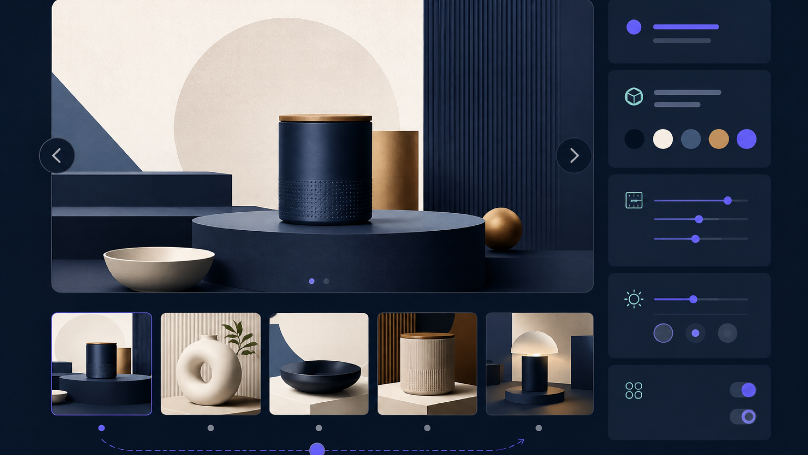The height and width of the screenshot is (455, 808).
Task: View the beige ribbed canister thumbnail
Action: (427, 364)
